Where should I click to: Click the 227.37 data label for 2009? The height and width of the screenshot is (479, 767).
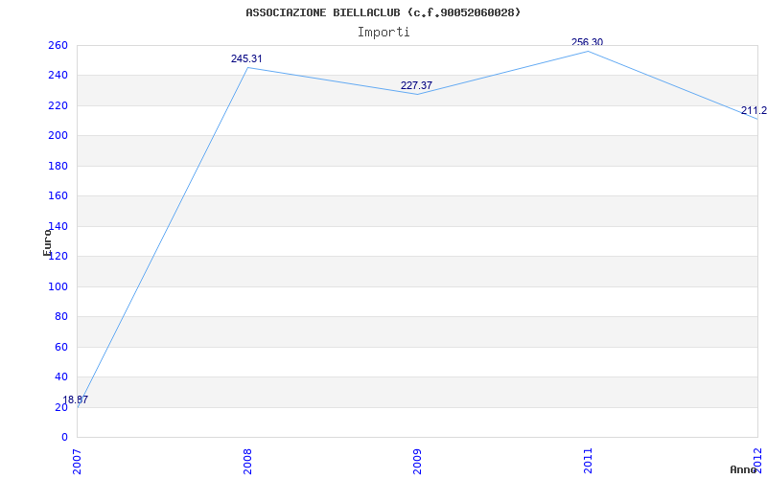(416, 85)
